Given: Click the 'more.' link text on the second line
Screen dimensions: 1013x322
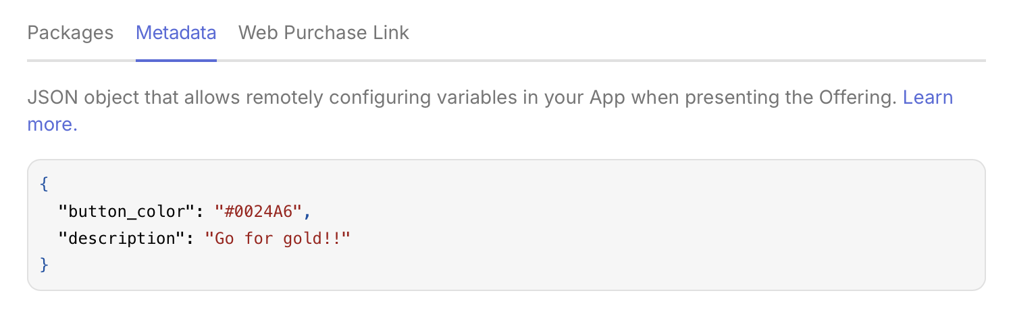Looking at the screenshot, I should point(52,125).
